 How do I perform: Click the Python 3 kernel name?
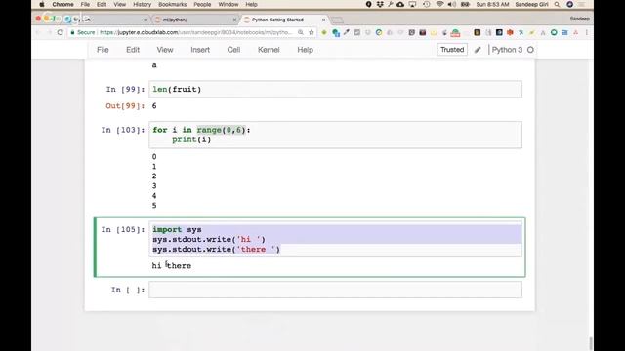[x=507, y=50]
